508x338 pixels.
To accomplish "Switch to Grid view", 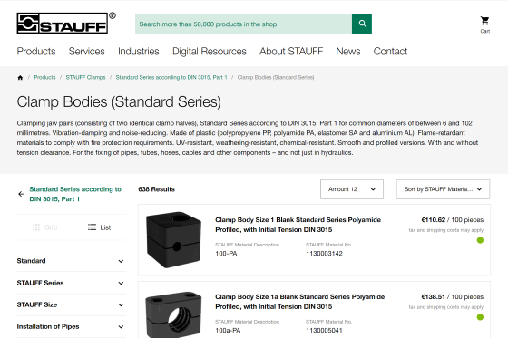I will 44,227.
